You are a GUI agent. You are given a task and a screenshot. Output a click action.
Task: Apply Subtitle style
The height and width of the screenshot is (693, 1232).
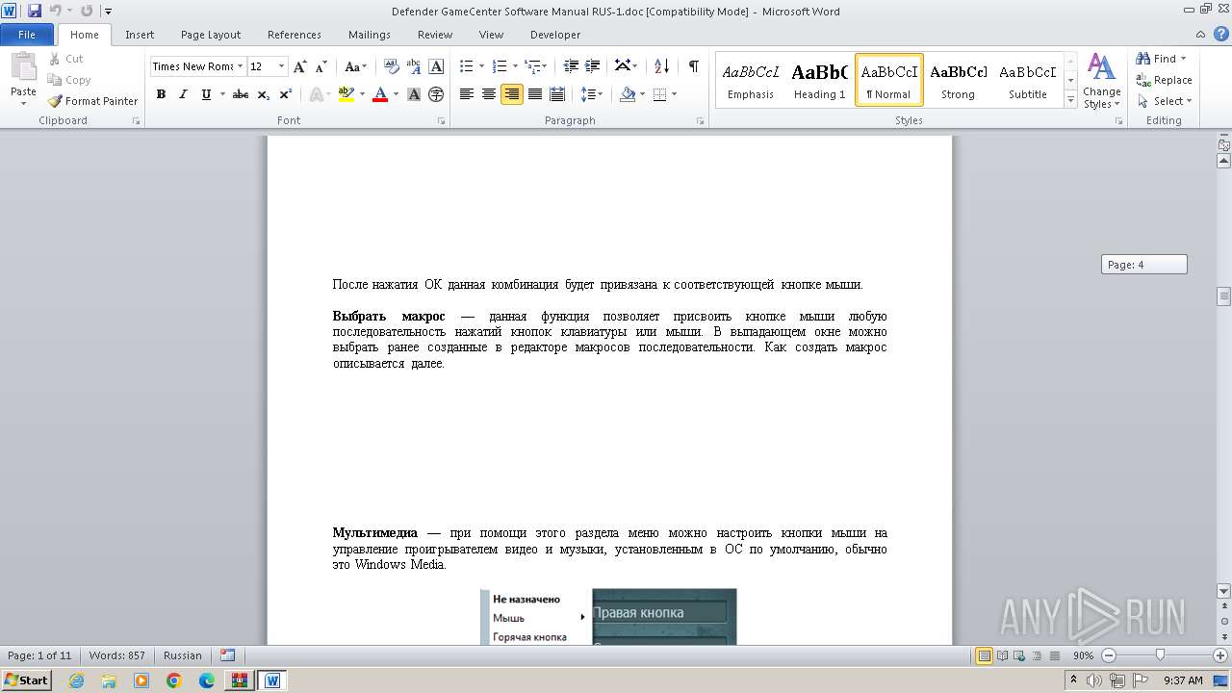pos(1027,80)
